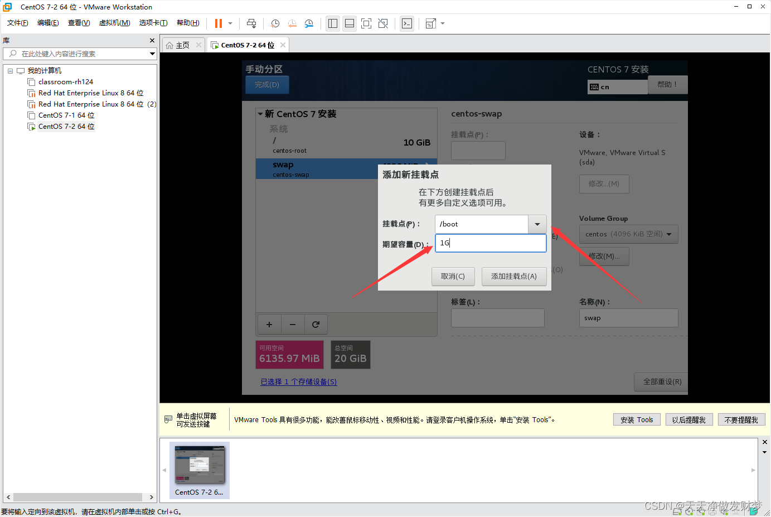Collapse the 我的计算机 tree node
Viewport: 771px width, 517px height.
point(10,71)
